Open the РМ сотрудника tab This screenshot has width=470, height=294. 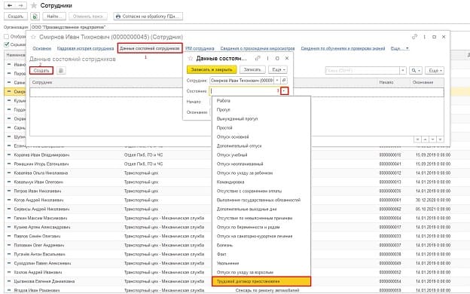[200, 48]
